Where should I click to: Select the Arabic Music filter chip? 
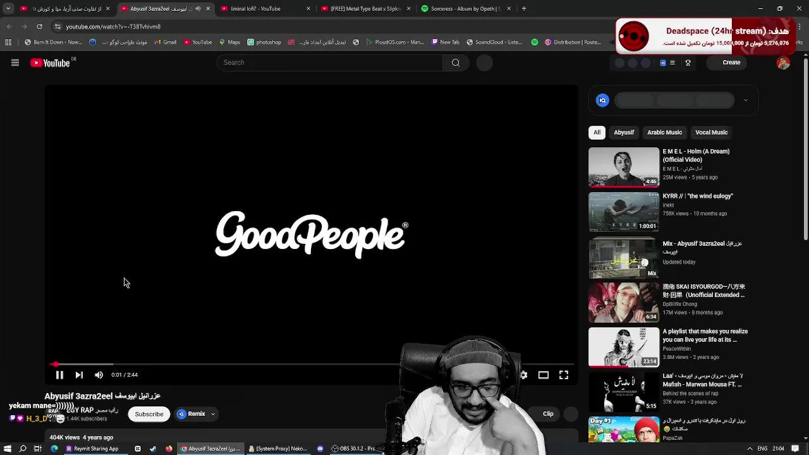click(664, 132)
